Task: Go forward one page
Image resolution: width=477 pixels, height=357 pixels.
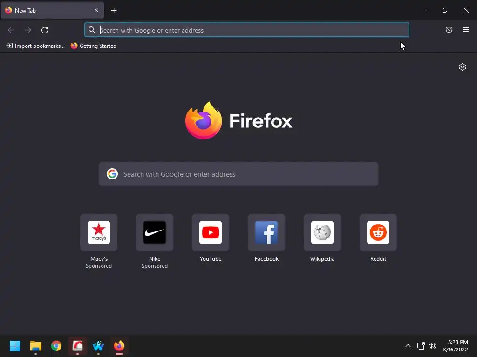Action: click(28, 30)
